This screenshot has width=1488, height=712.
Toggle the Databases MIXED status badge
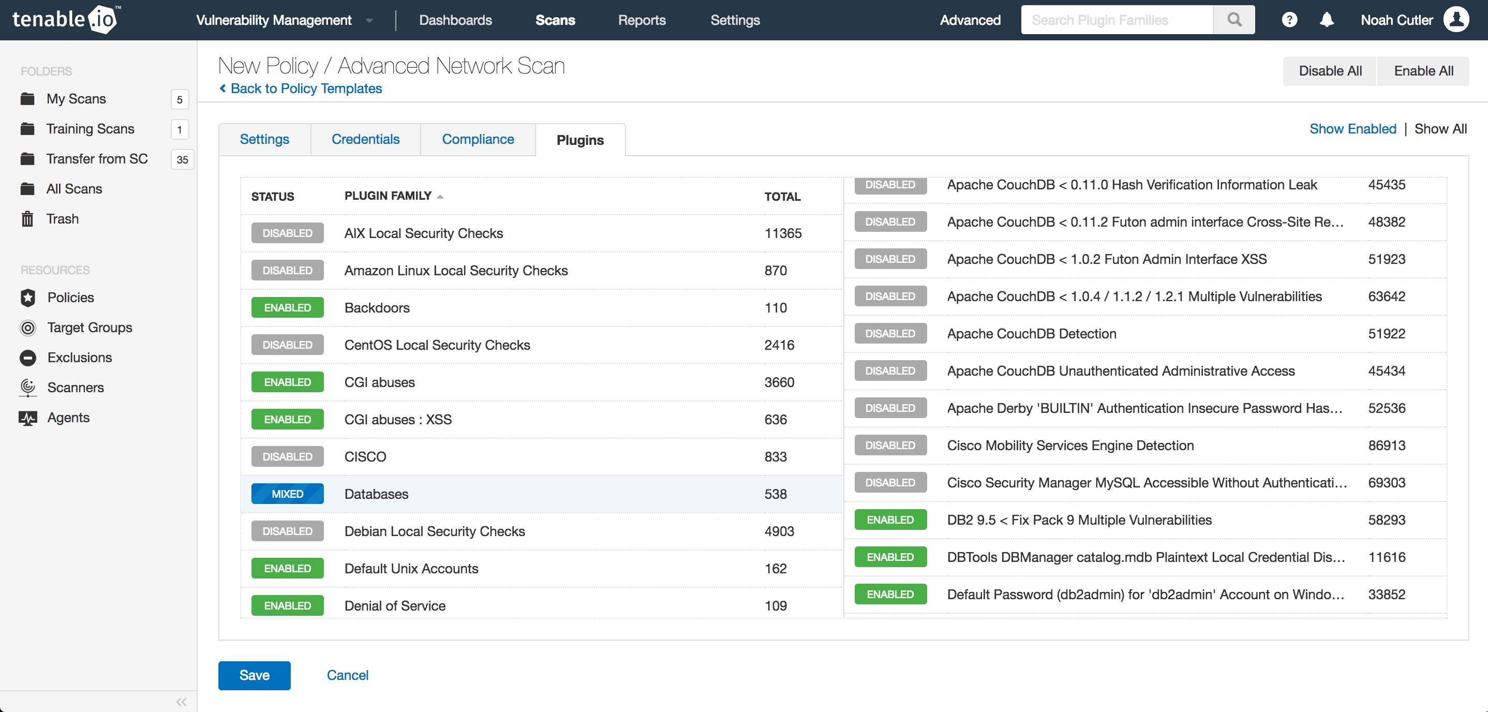(287, 494)
